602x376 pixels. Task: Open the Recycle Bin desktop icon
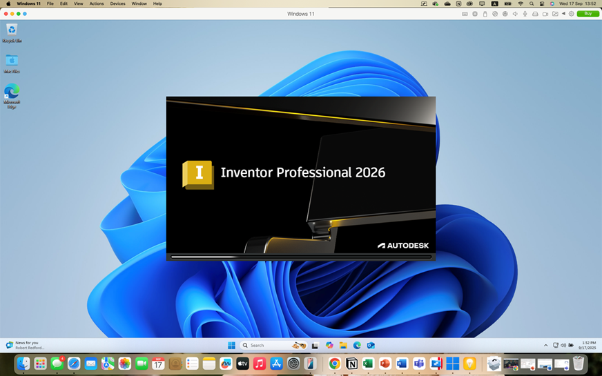(12, 33)
